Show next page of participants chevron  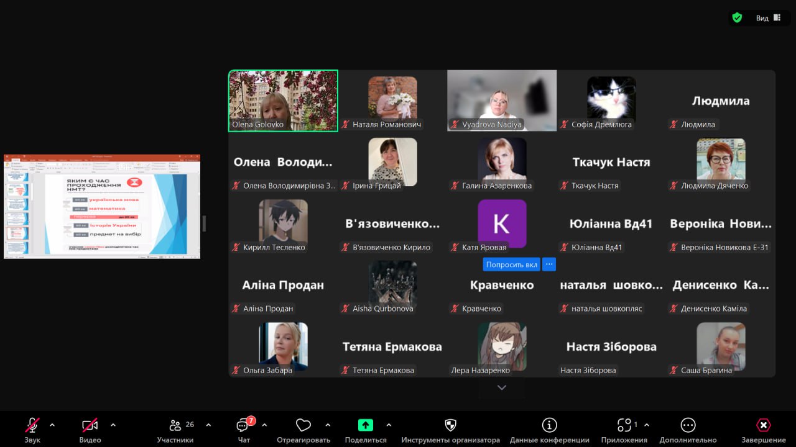[502, 387]
